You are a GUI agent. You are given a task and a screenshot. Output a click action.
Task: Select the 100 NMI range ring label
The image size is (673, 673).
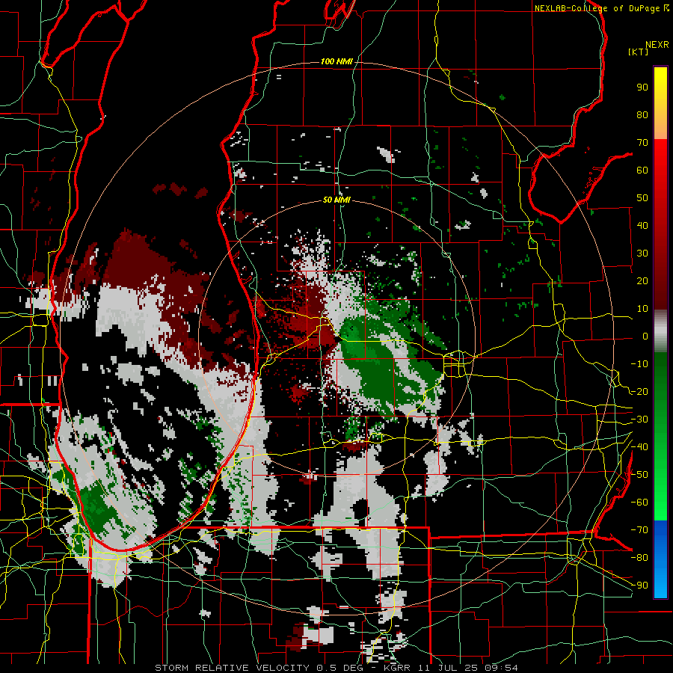[336, 62]
